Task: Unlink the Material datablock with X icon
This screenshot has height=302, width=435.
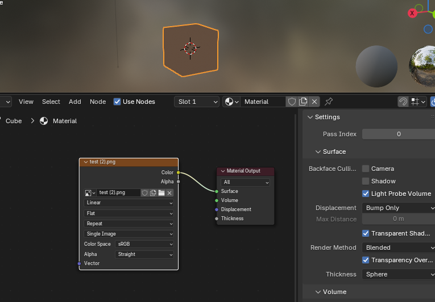Action: pyautogui.click(x=314, y=102)
